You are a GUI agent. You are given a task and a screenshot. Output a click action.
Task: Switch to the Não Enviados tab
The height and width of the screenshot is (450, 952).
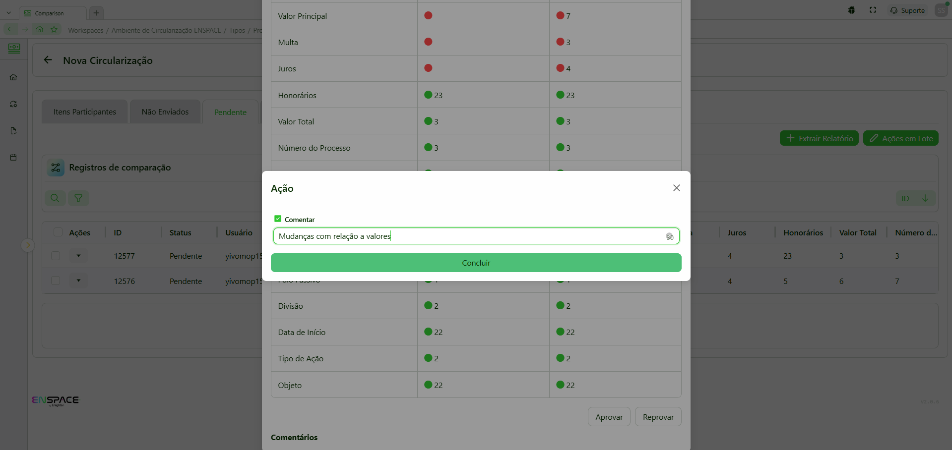(165, 112)
